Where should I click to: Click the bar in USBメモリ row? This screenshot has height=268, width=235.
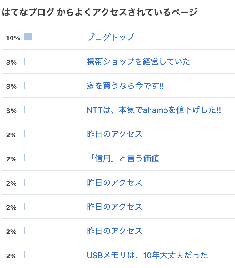pos(24,255)
